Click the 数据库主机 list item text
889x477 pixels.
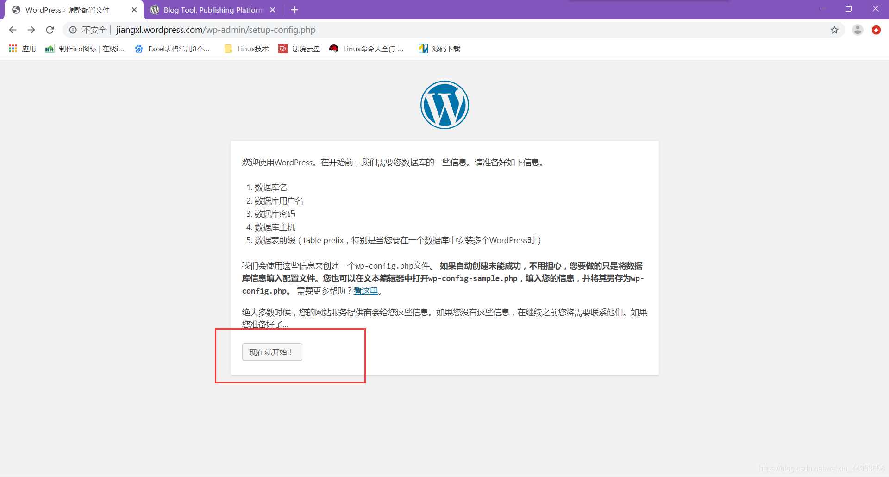[275, 227]
